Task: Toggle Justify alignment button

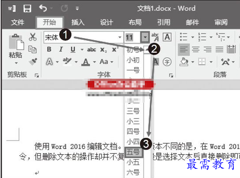Action: pyautogui.click(x=219, y=49)
